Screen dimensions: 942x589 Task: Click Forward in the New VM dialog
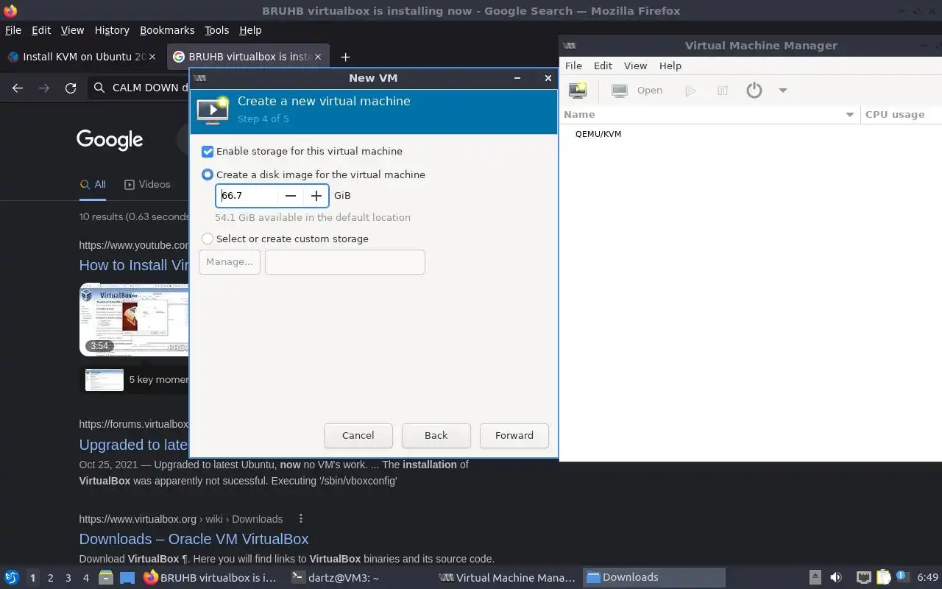[514, 435]
